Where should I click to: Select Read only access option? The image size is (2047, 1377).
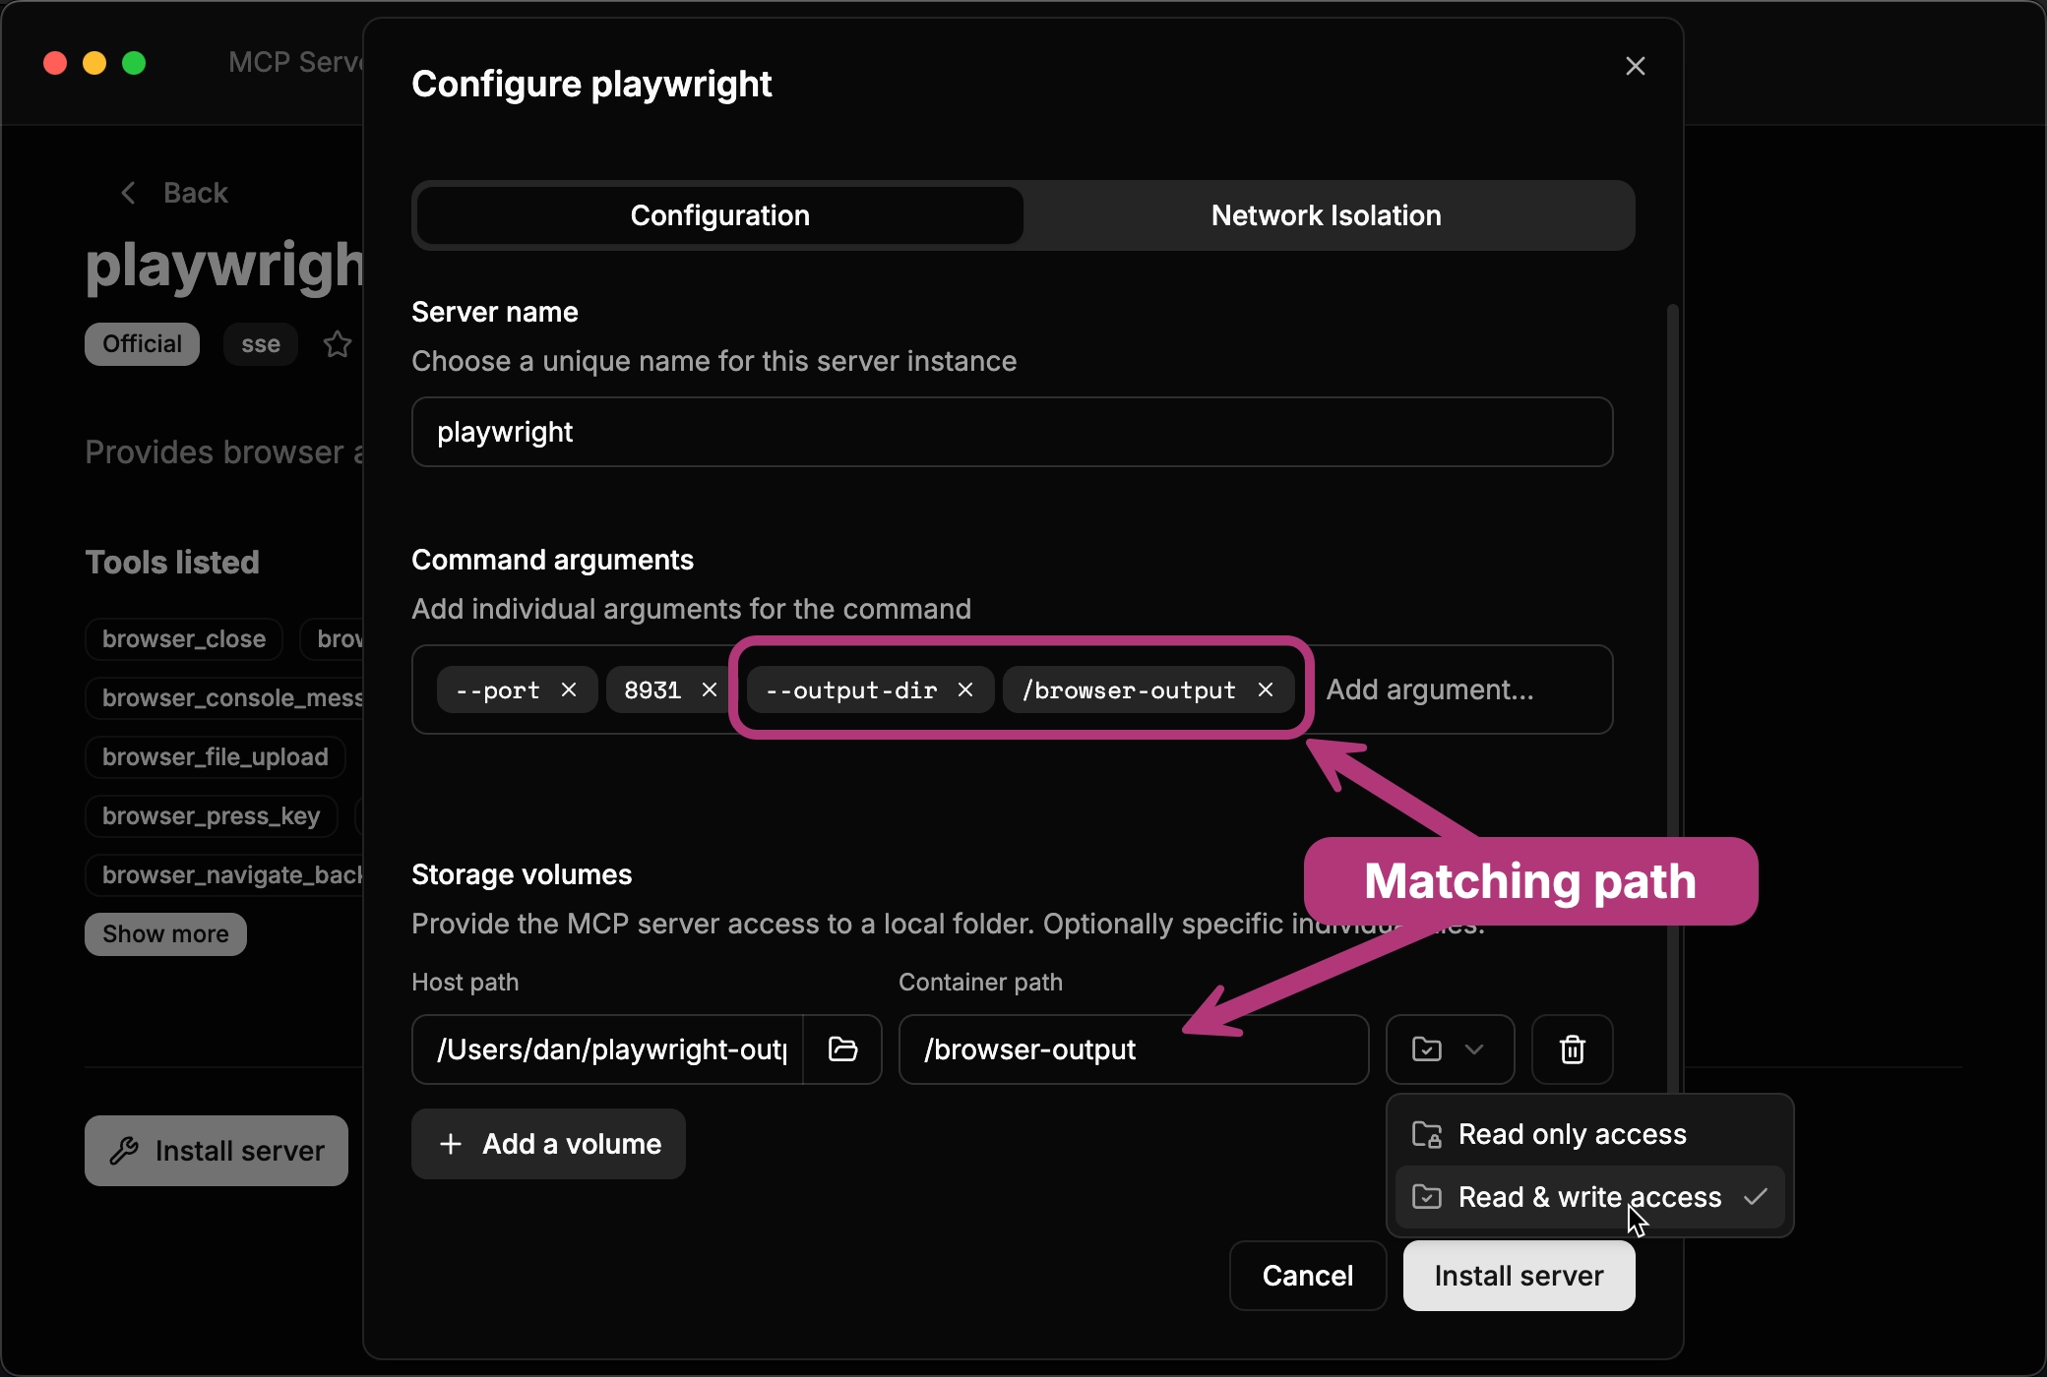pos(1571,1133)
